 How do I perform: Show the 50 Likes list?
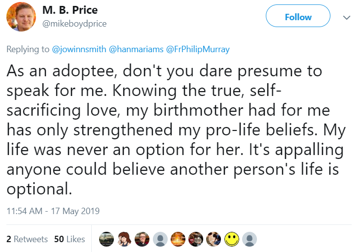point(70,239)
